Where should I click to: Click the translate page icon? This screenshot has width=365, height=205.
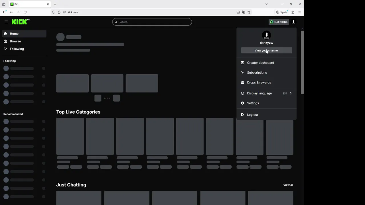(x=243, y=12)
